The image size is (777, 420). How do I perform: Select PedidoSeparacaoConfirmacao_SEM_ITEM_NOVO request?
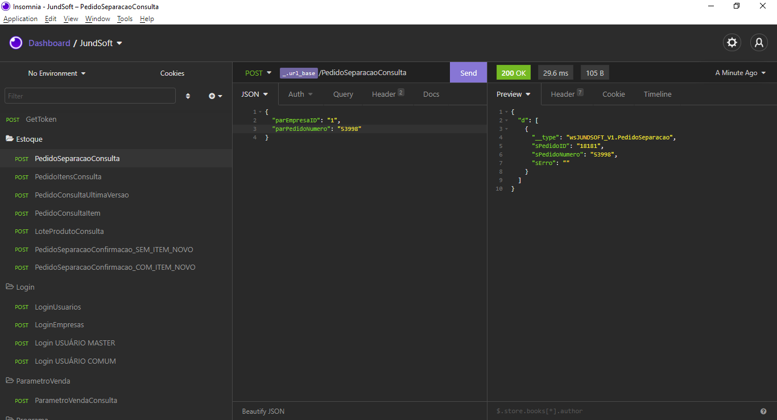(116, 249)
